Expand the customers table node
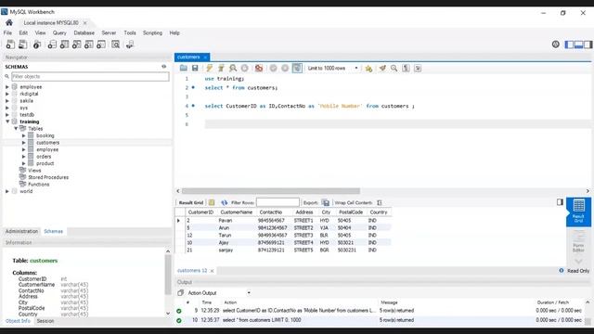The height and width of the screenshot is (334, 594). pyautogui.click(x=23, y=143)
